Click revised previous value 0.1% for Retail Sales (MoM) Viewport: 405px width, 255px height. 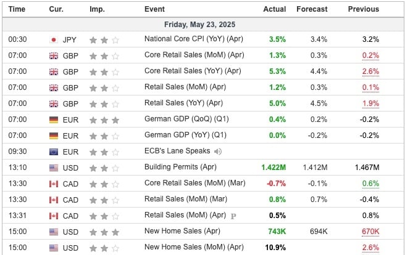tap(370, 87)
